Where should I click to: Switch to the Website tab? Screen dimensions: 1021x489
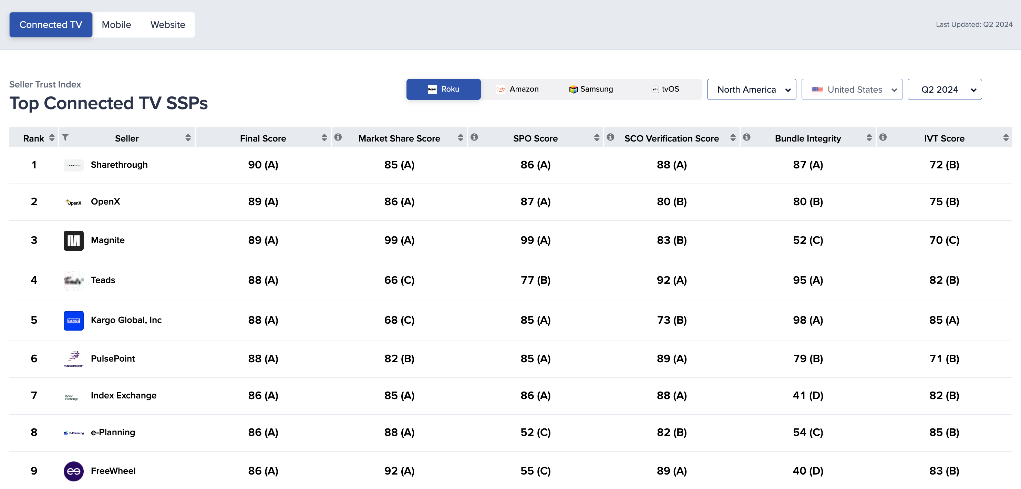[168, 24]
